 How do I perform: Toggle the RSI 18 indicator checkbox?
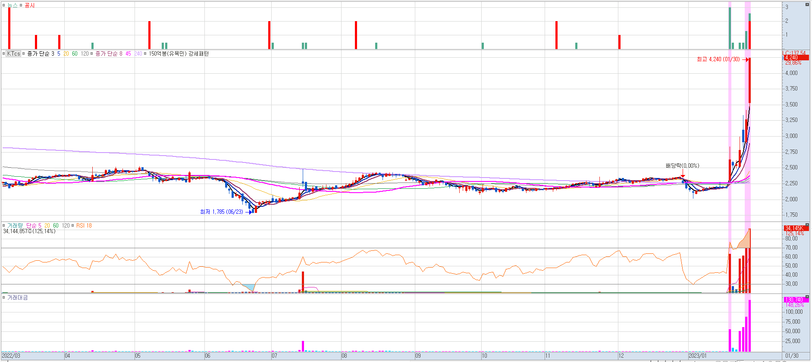[x=73, y=226]
